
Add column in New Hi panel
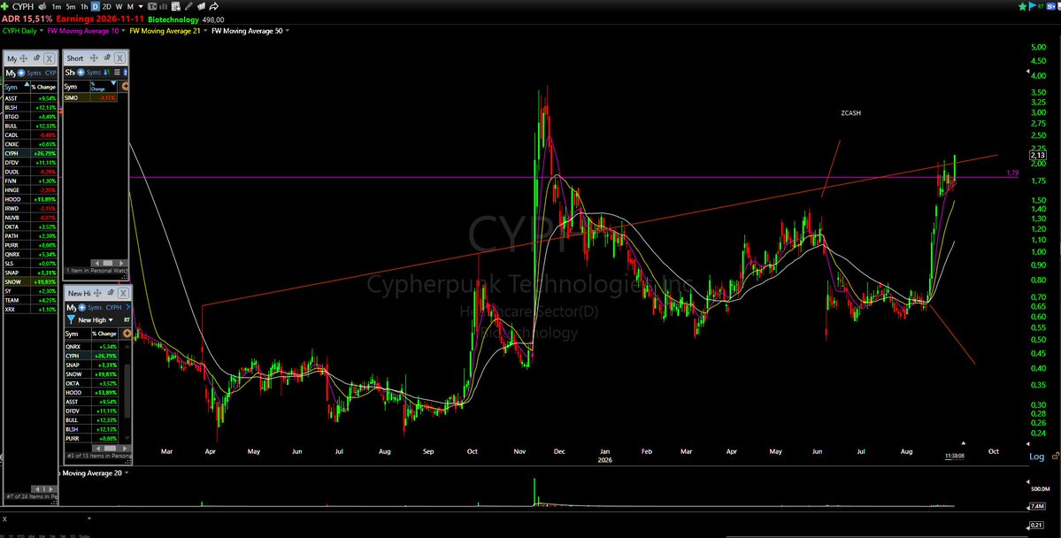click(127, 333)
